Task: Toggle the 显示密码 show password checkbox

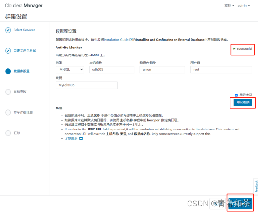Action: point(236,95)
